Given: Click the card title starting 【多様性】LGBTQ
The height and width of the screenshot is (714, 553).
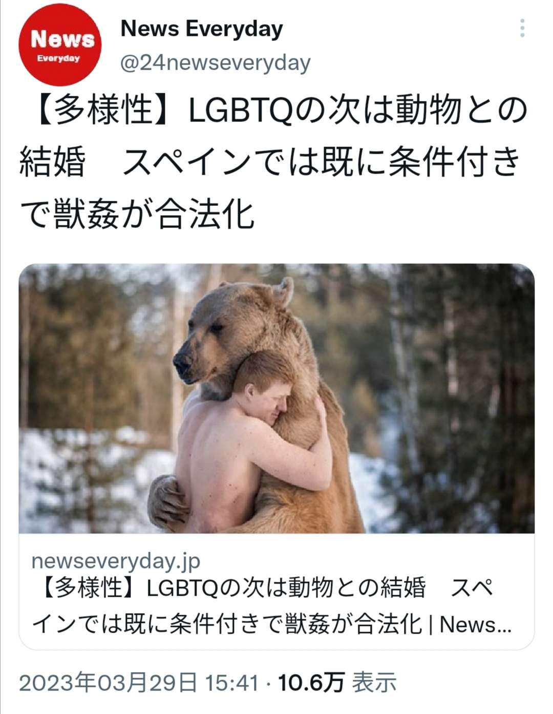Looking at the screenshot, I should click(x=263, y=588).
